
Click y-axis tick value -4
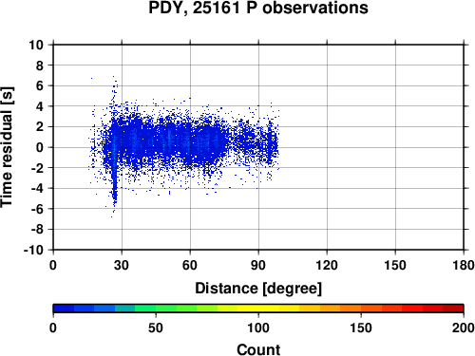pos(37,188)
